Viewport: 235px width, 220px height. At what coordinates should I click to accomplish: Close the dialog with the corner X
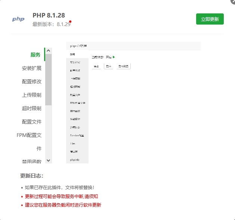[233, 1]
